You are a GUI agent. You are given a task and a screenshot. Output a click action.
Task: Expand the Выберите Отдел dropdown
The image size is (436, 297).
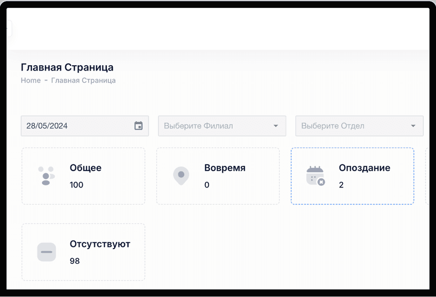pyautogui.click(x=359, y=126)
